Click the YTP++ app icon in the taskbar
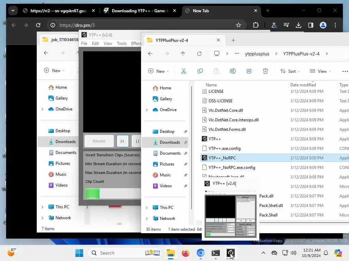This screenshot has height=261, width=349. click(230, 253)
